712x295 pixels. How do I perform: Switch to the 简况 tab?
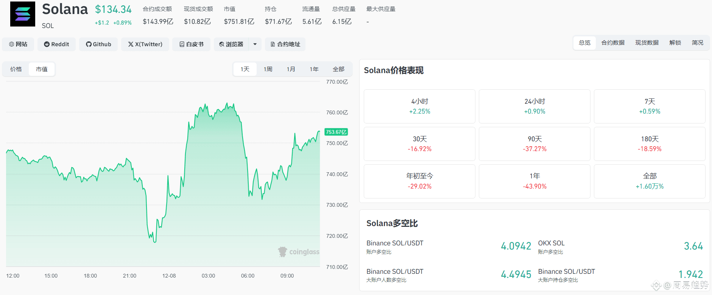(698, 43)
